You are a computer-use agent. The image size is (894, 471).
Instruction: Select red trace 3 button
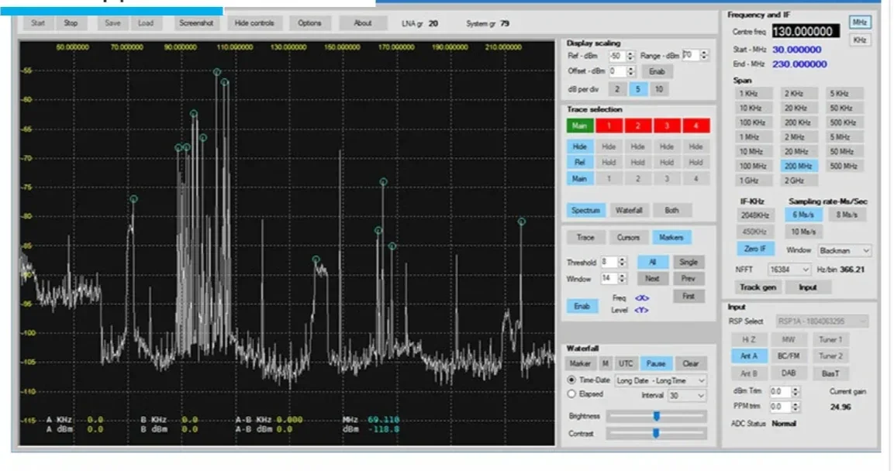point(666,125)
